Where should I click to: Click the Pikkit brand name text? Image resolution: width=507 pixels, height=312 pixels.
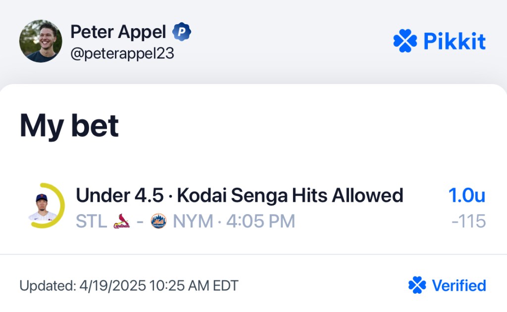[x=455, y=41]
